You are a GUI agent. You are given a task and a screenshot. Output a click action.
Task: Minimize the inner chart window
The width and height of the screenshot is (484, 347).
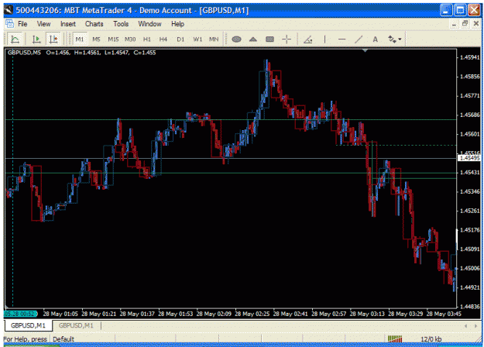click(x=454, y=24)
